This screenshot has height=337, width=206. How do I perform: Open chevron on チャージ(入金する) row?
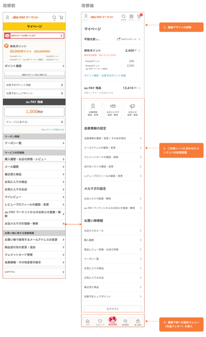point(62,122)
